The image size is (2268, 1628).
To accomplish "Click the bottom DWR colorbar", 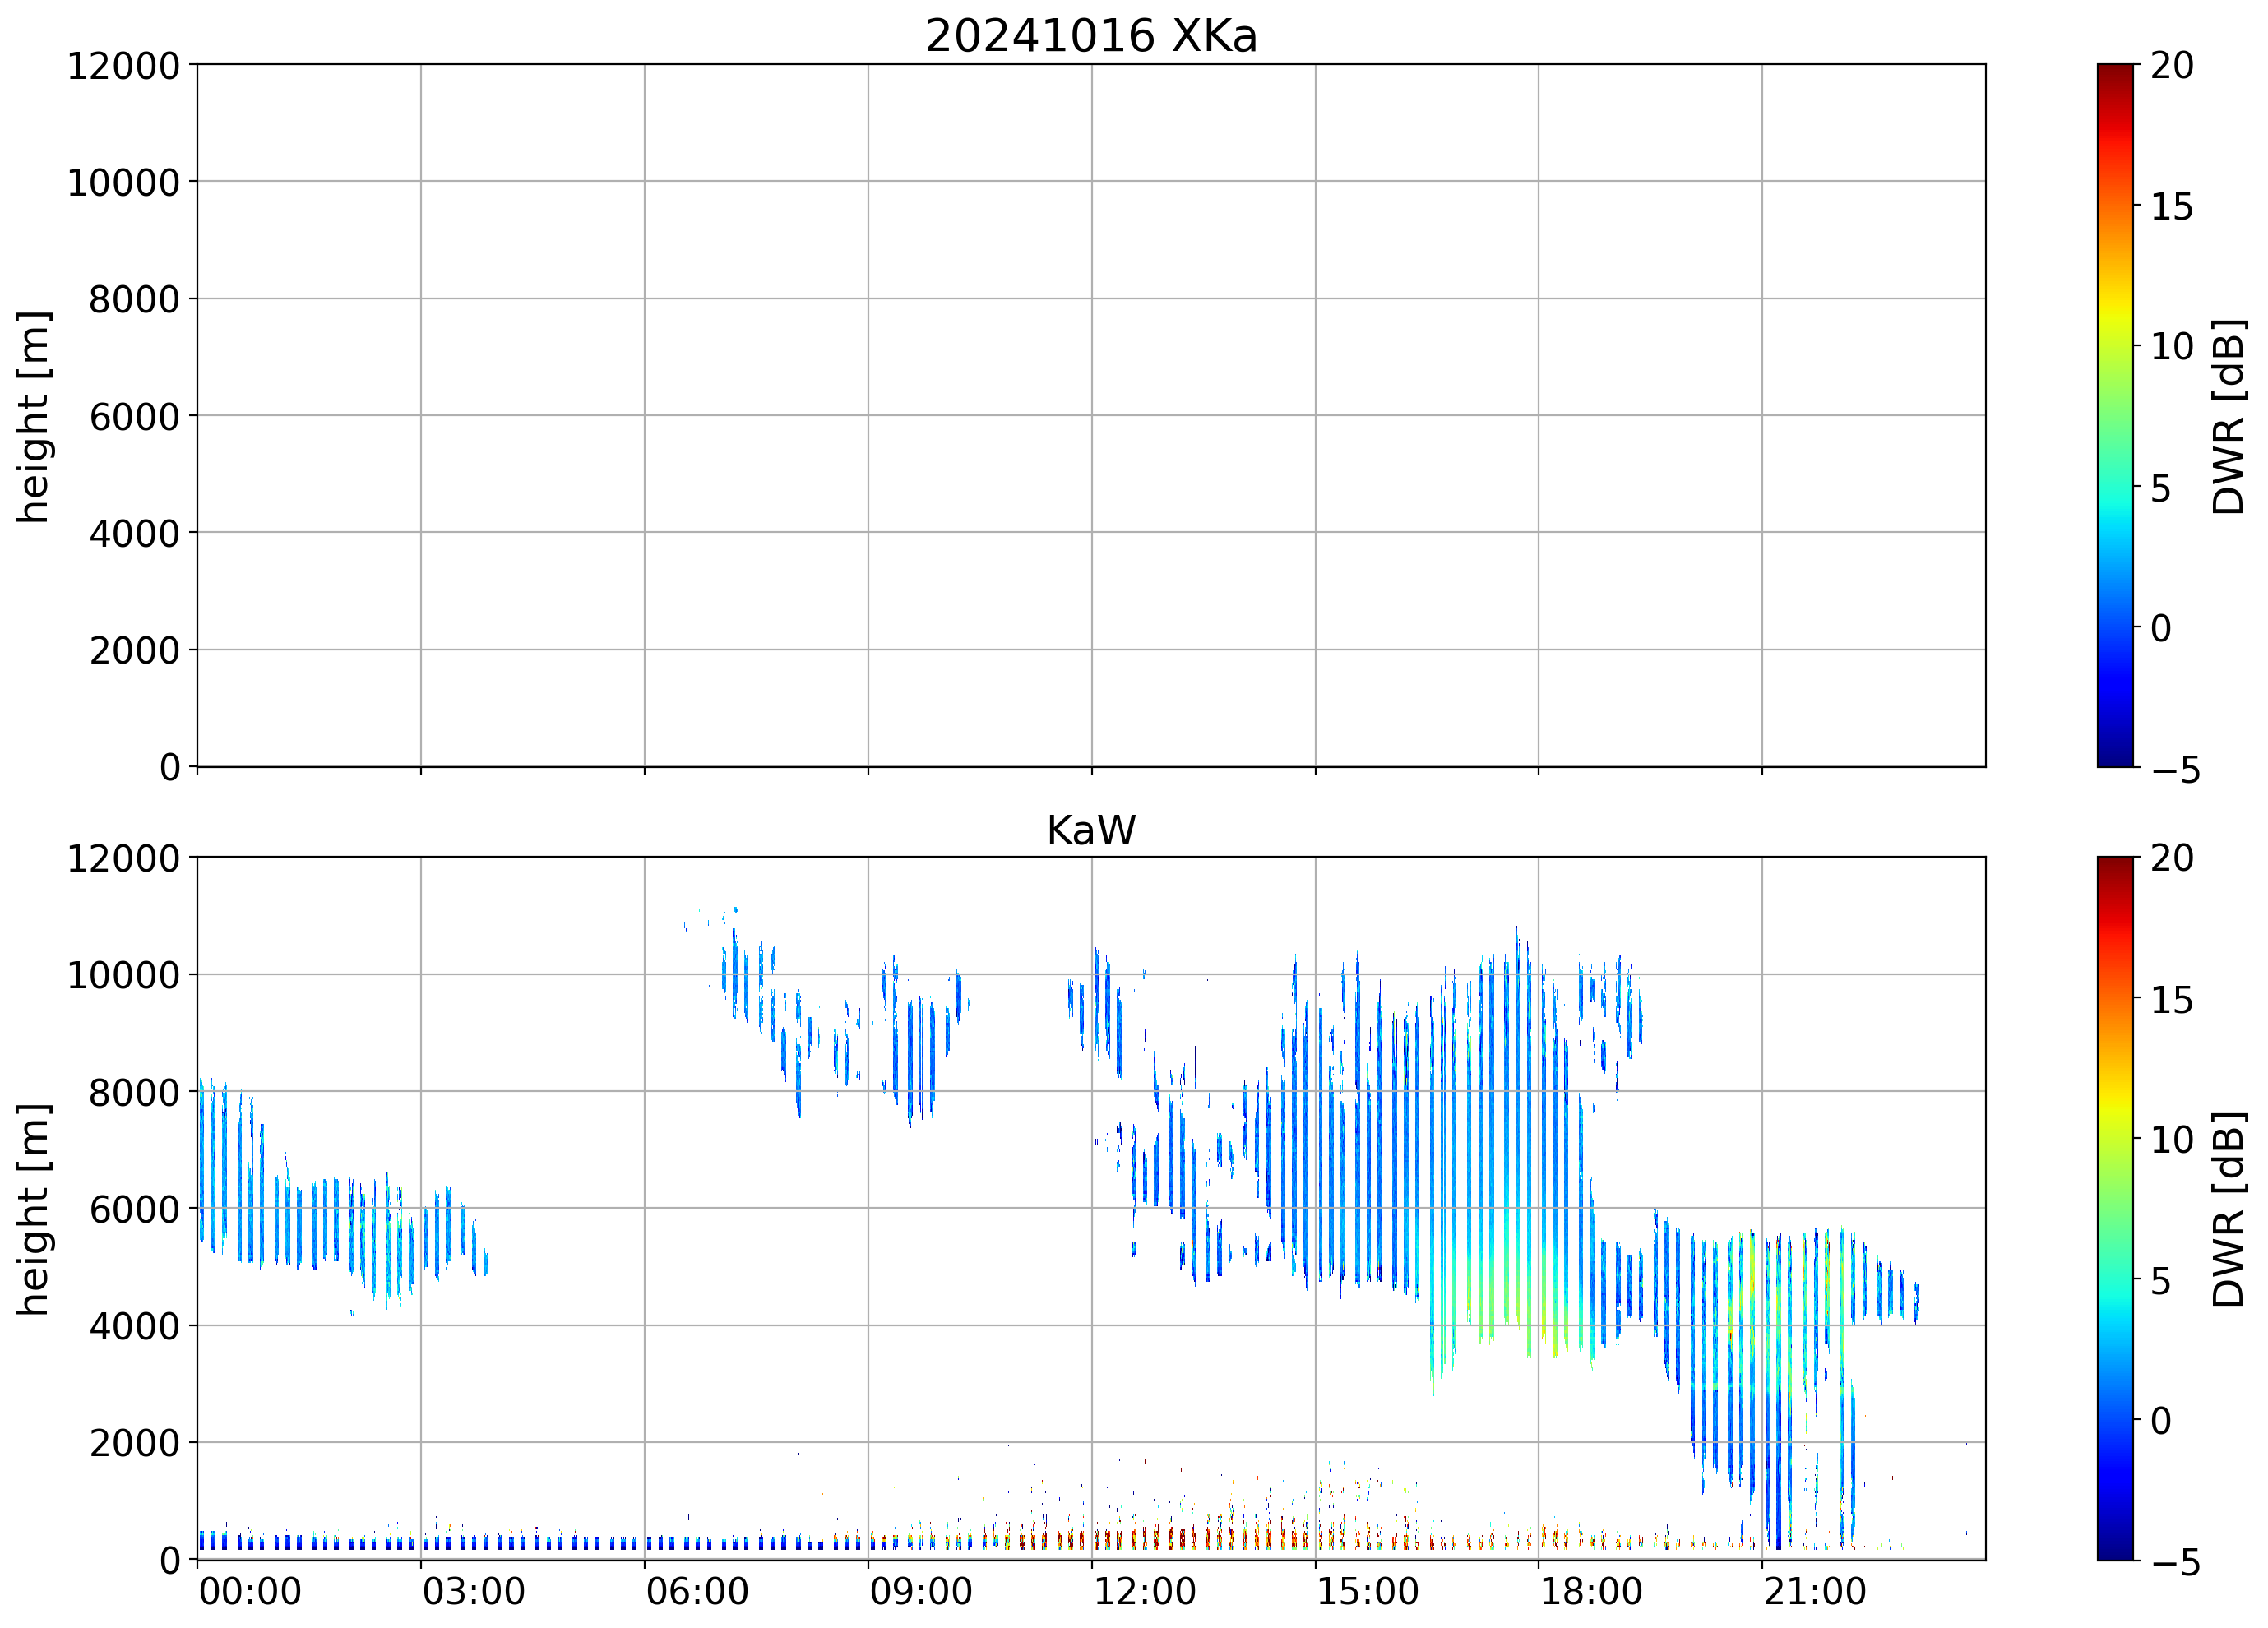I will [x=2114, y=1208].
